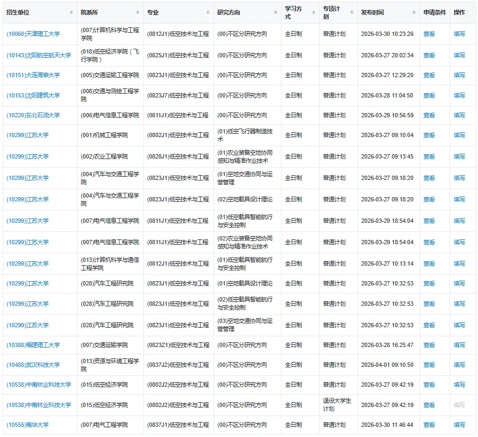Sort by the 研究方向 column arrows
This screenshot has width=478, height=437.
coord(276,12)
